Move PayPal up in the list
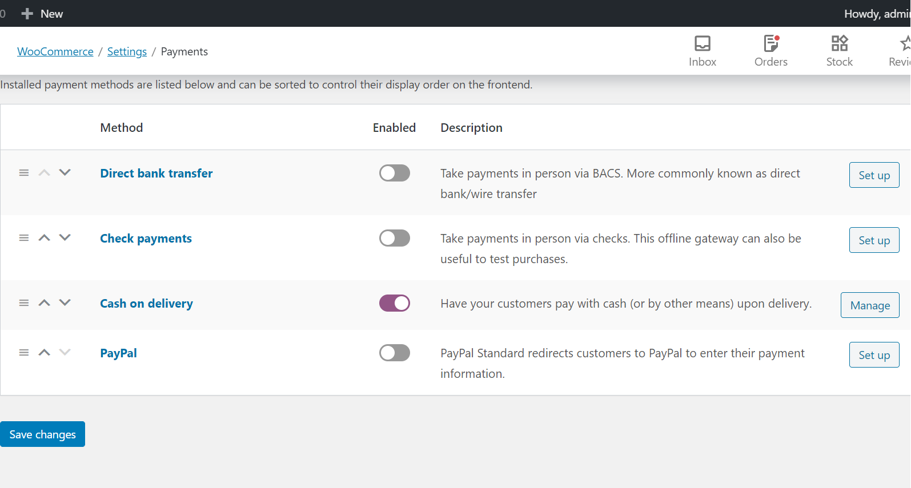 (45, 353)
